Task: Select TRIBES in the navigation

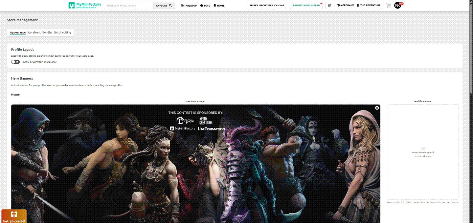Action: coord(254,5)
